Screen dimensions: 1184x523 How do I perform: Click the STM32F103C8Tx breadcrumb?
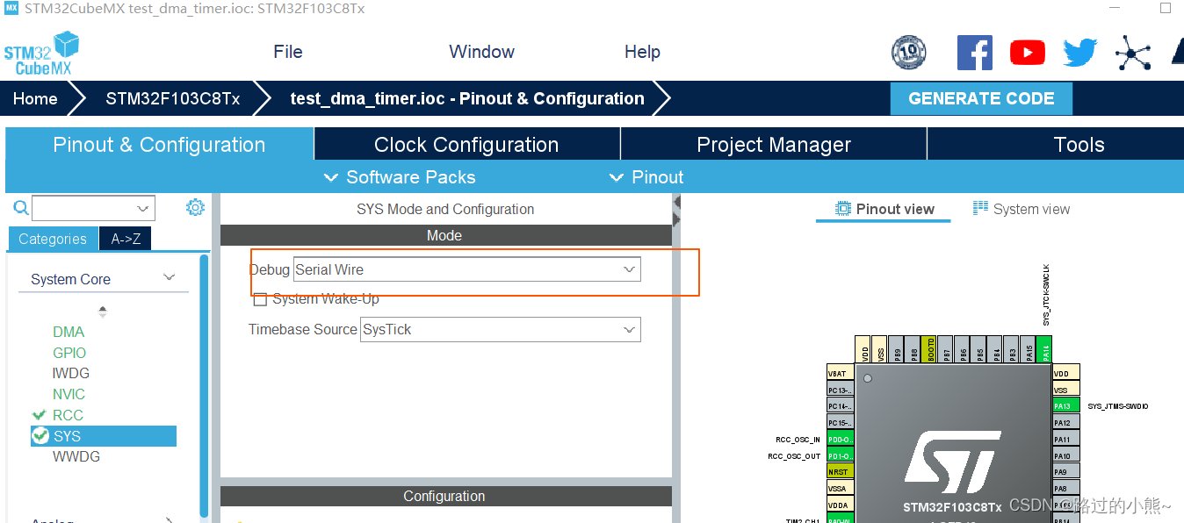click(x=173, y=98)
